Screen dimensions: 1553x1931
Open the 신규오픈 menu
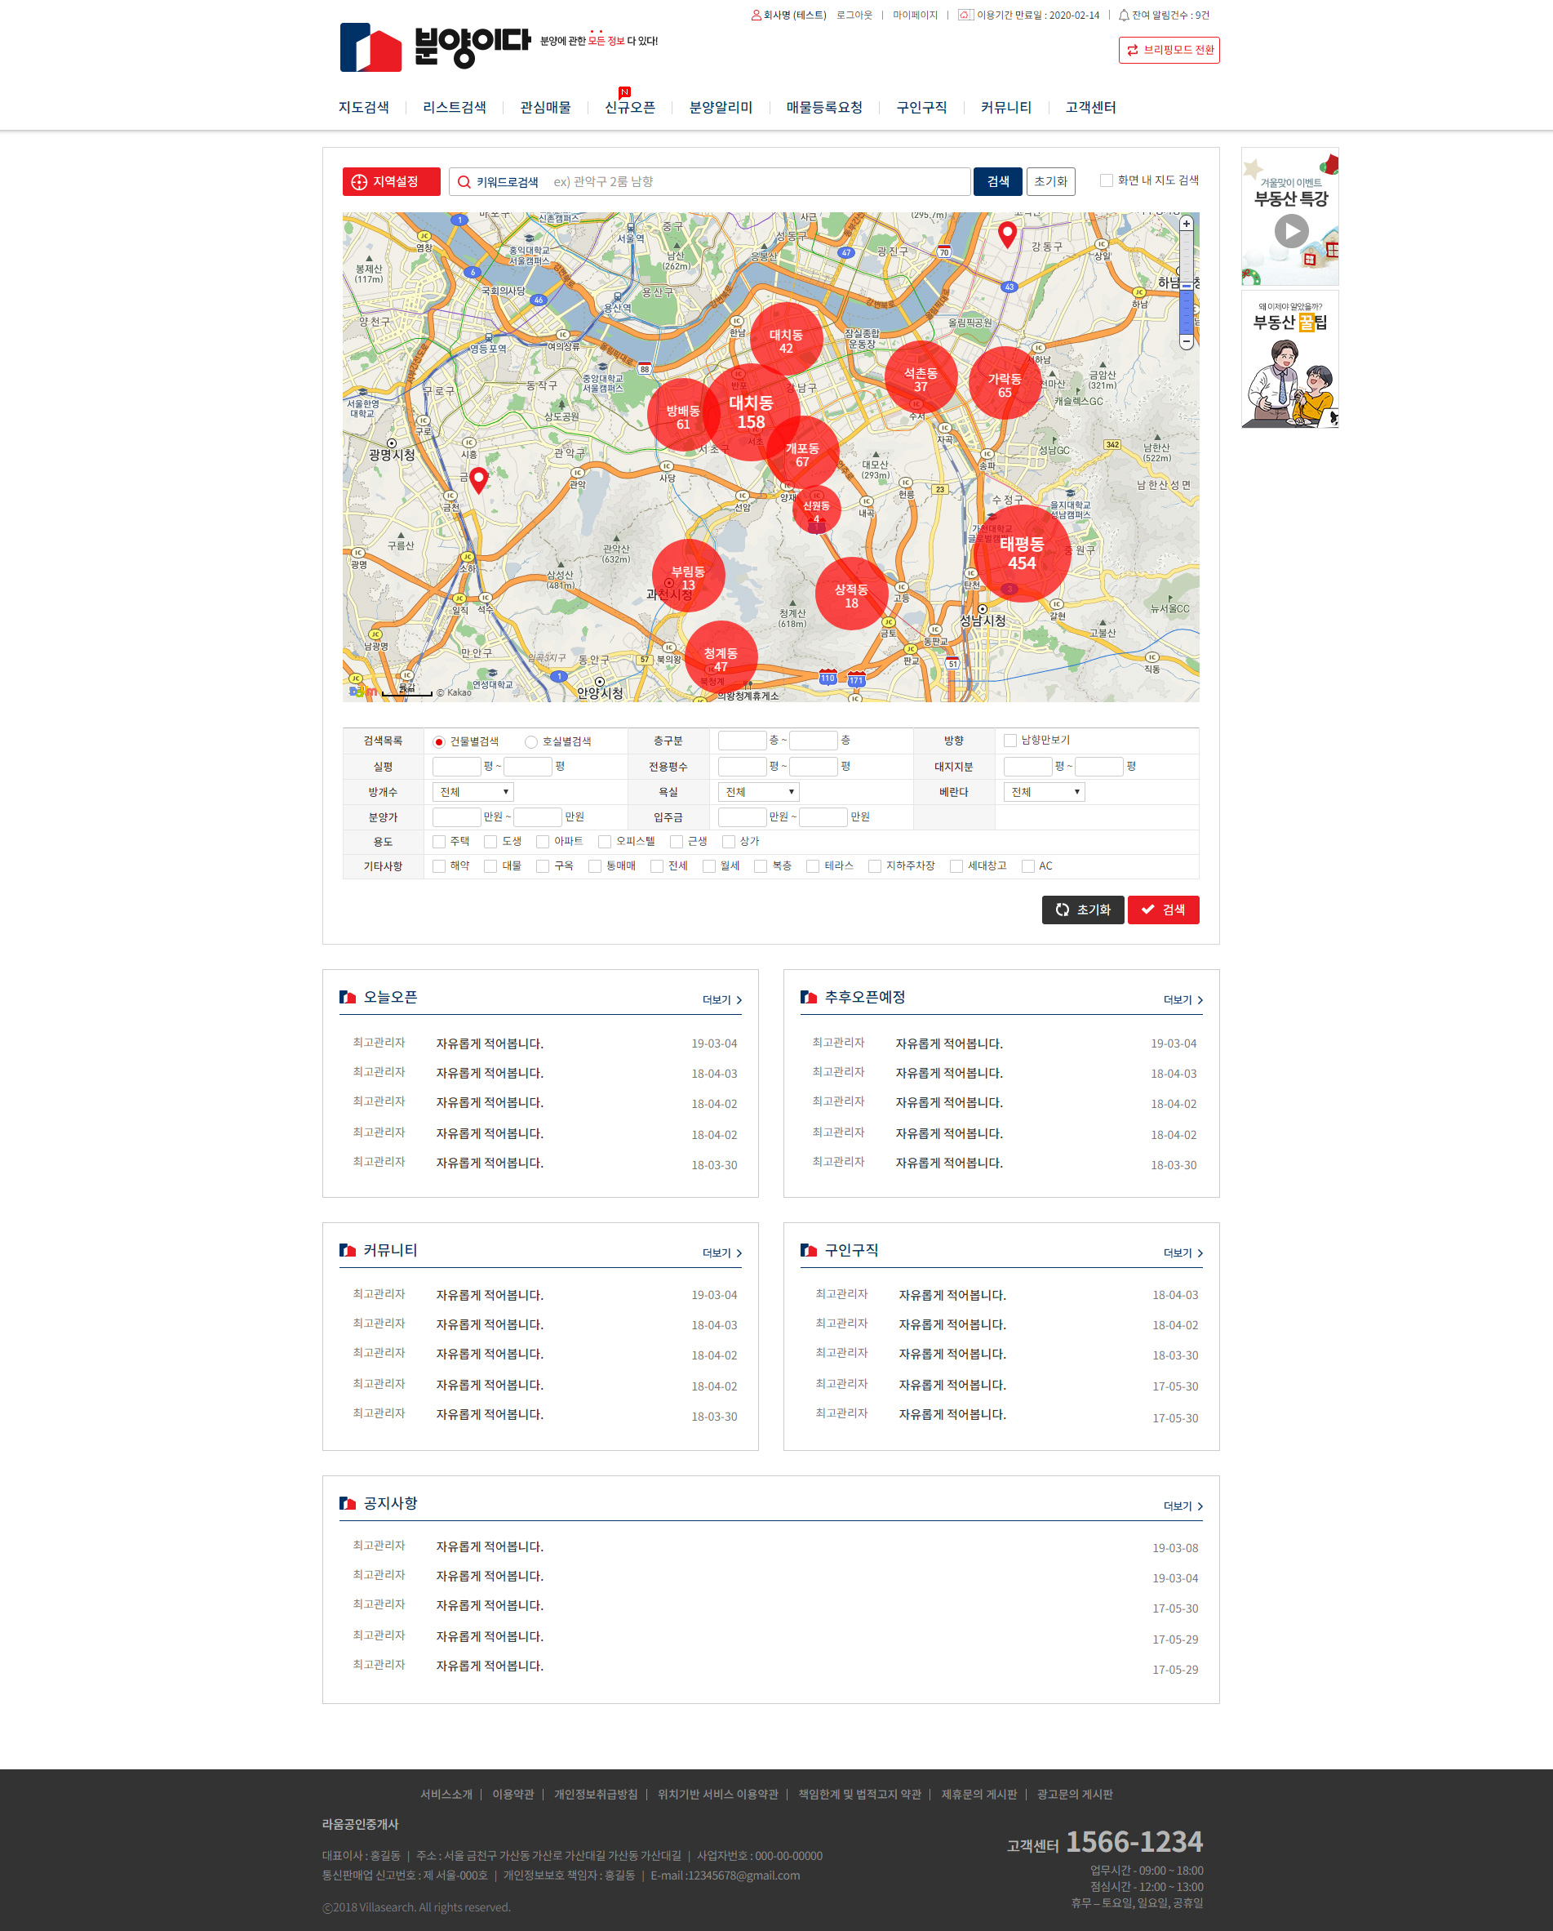coord(630,108)
